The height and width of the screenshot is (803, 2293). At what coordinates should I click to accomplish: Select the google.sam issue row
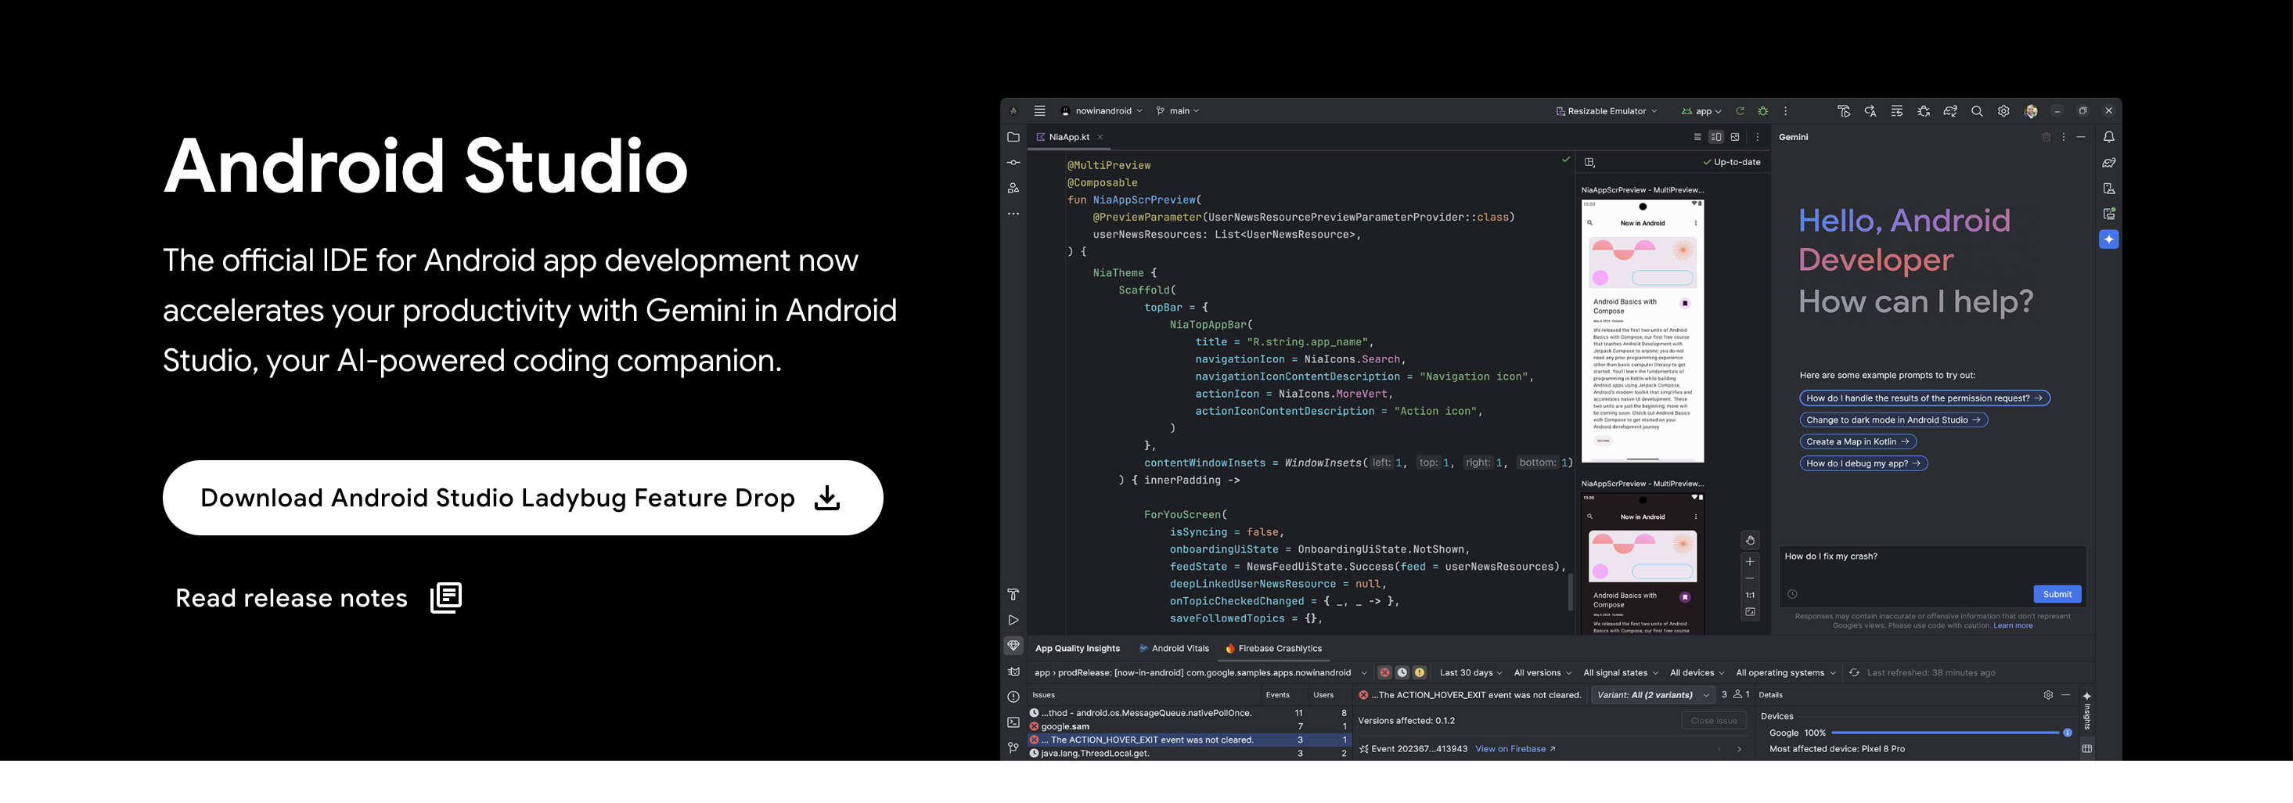[x=1190, y=726]
